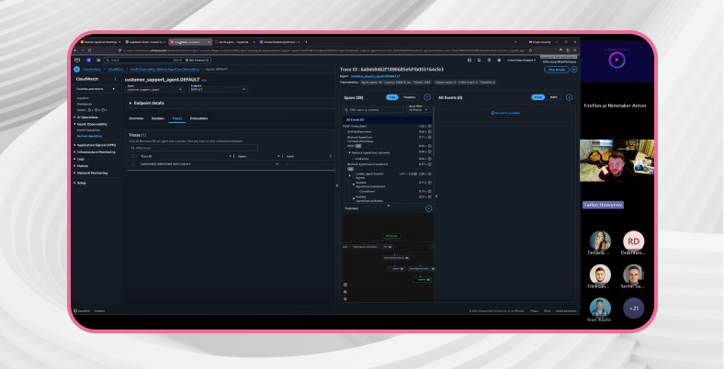Switch Spans view to Timeline
The image size is (724, 369).
[409, 97]
